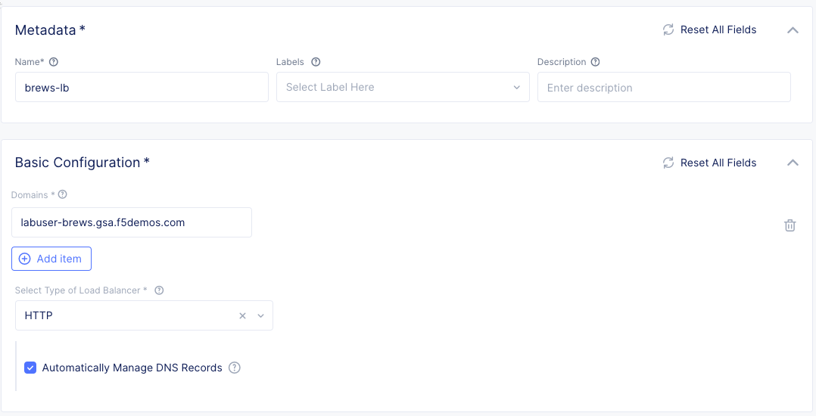Click into the Name field containing brews-lb

coord(142,87)
